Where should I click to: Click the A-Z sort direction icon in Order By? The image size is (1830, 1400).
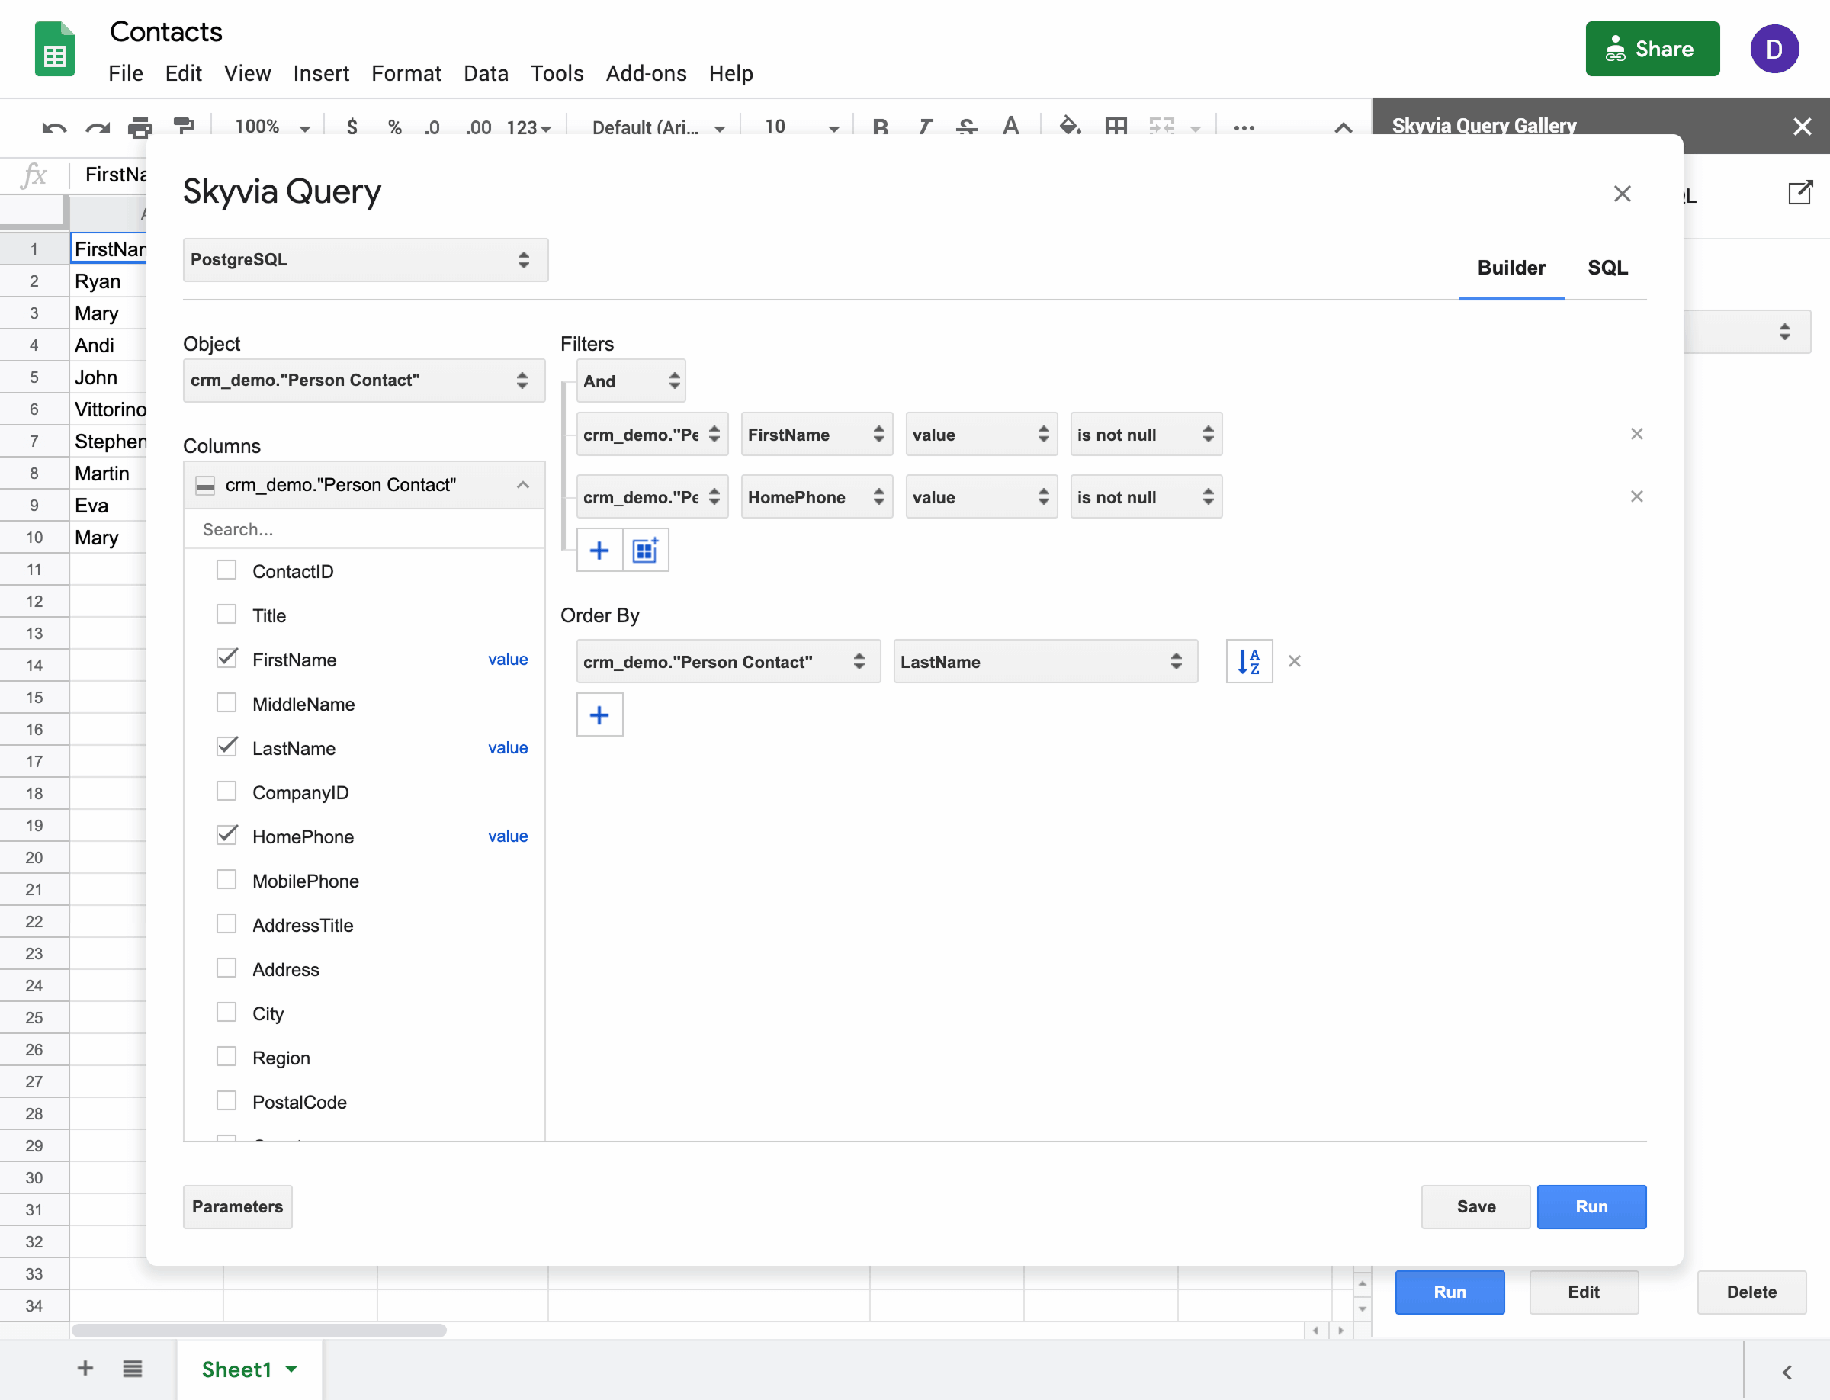pyautogui.click(x=1248, y=661)
